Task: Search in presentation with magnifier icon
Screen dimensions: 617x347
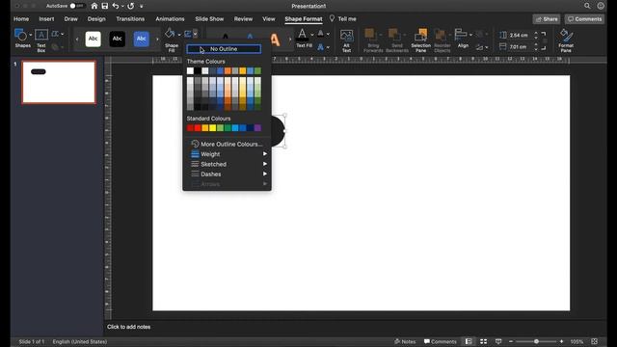Action: coord(587,6)
